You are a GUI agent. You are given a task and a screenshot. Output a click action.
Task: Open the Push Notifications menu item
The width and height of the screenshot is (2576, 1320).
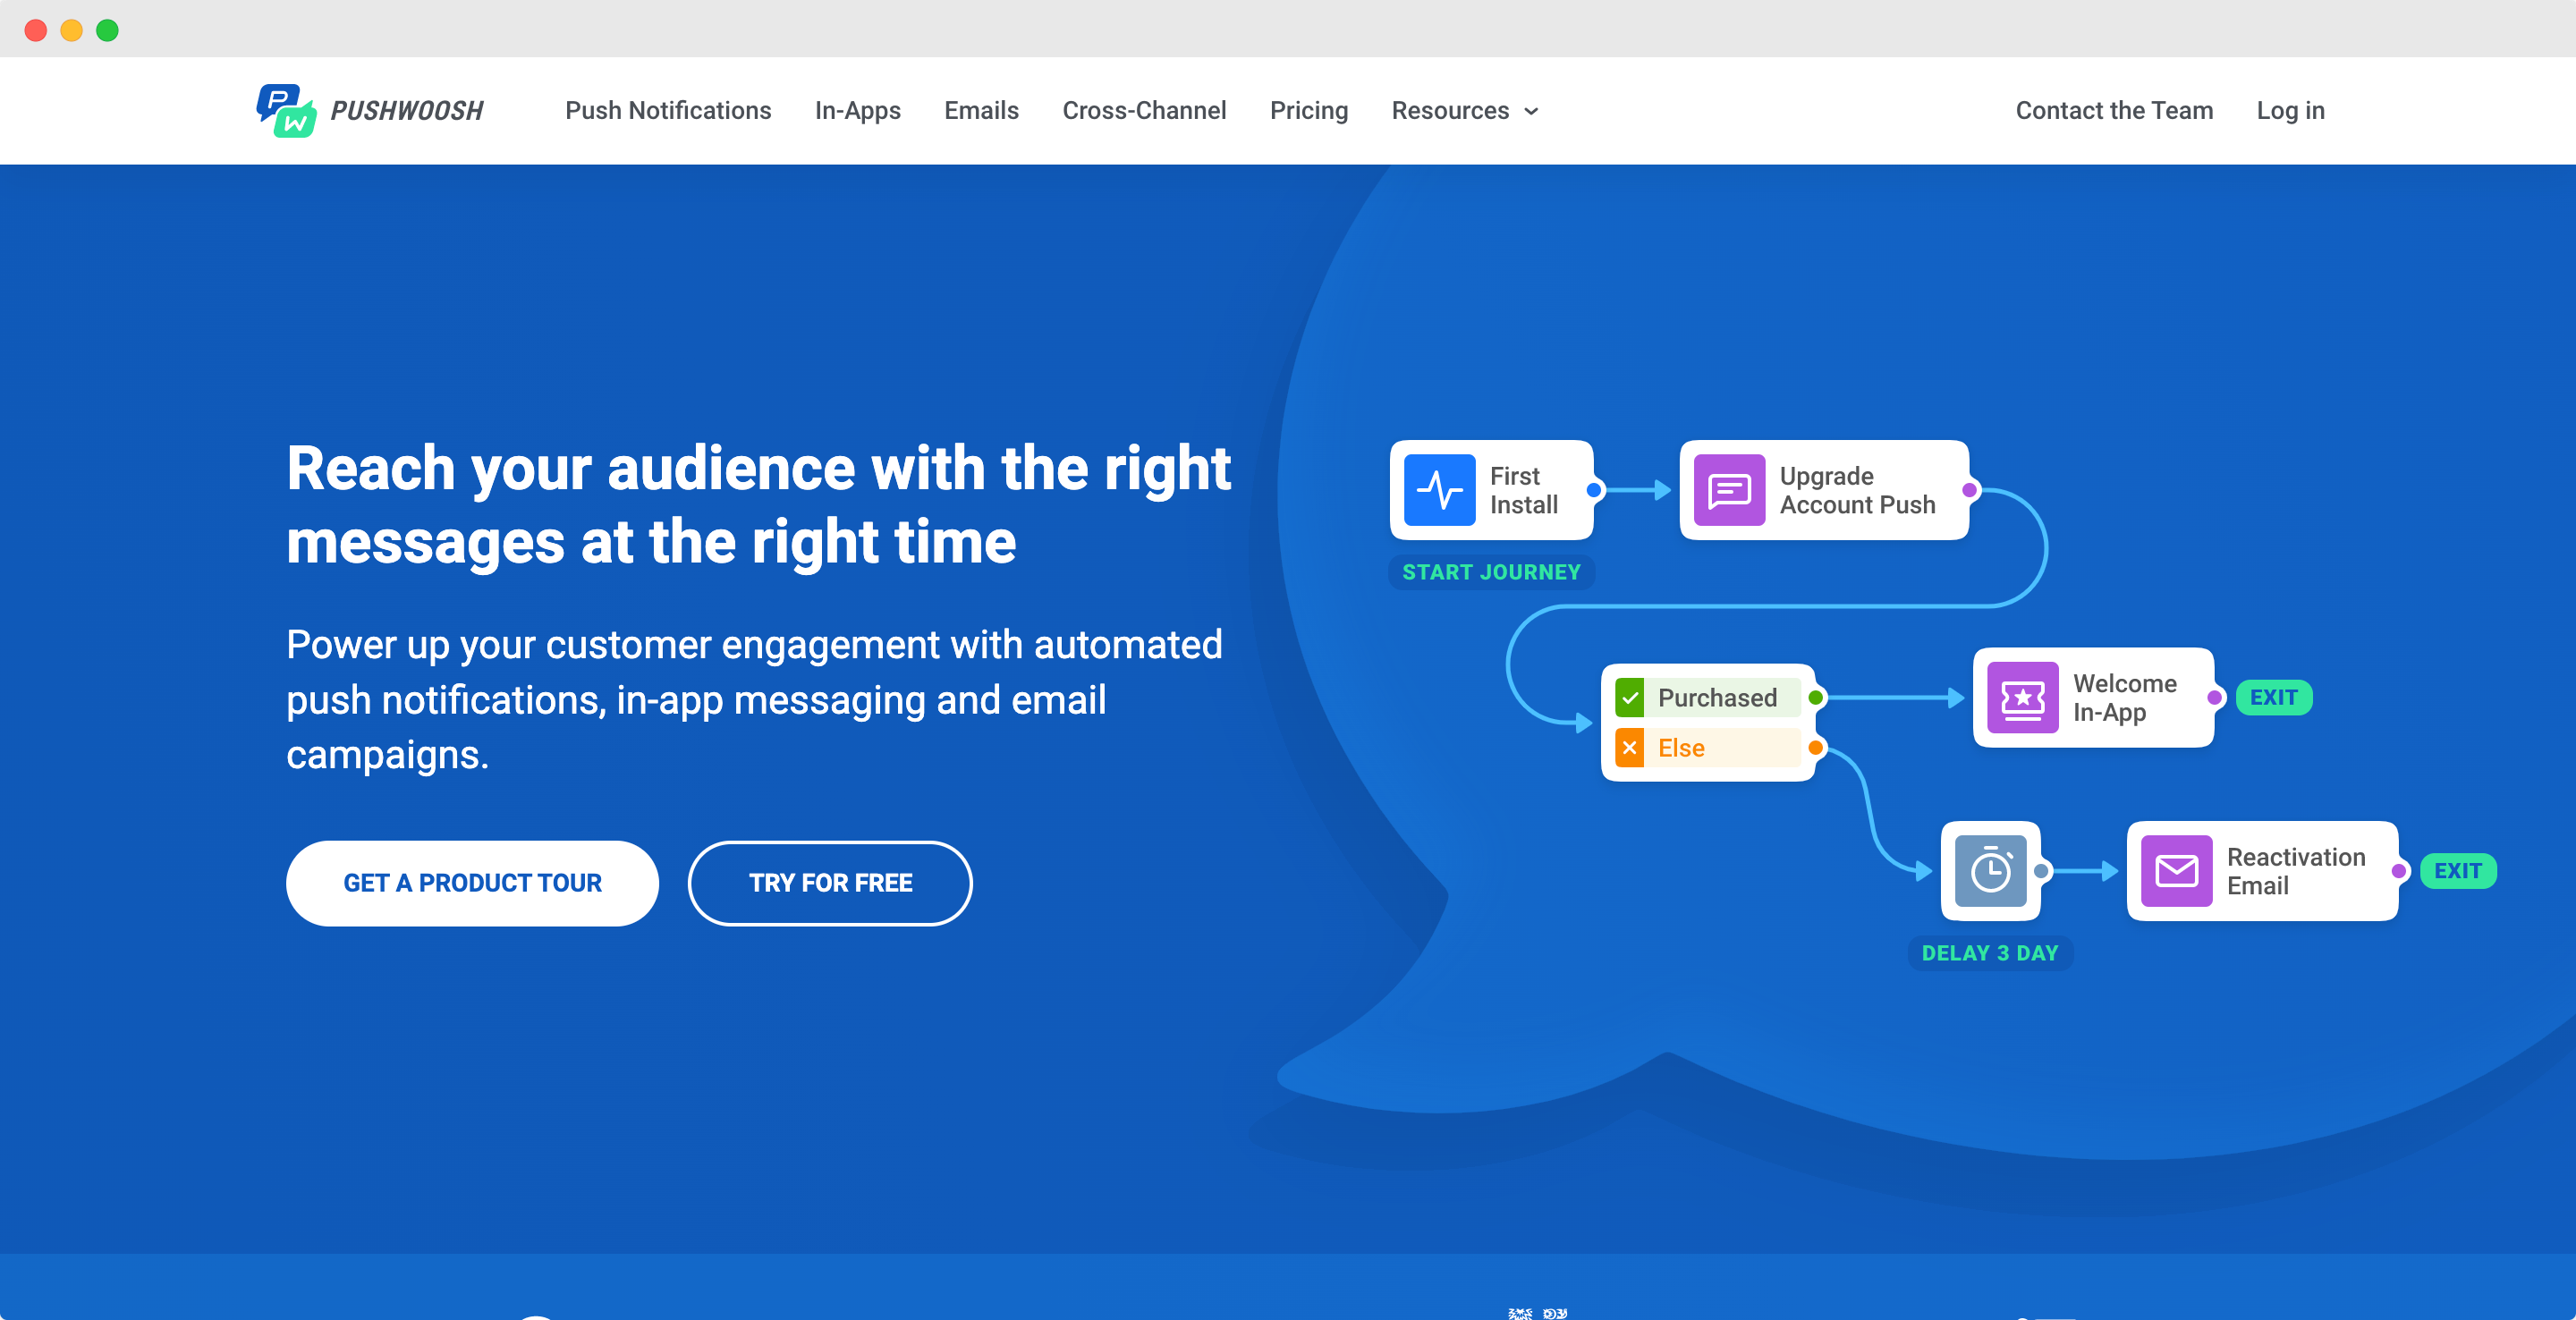[668, 111]
